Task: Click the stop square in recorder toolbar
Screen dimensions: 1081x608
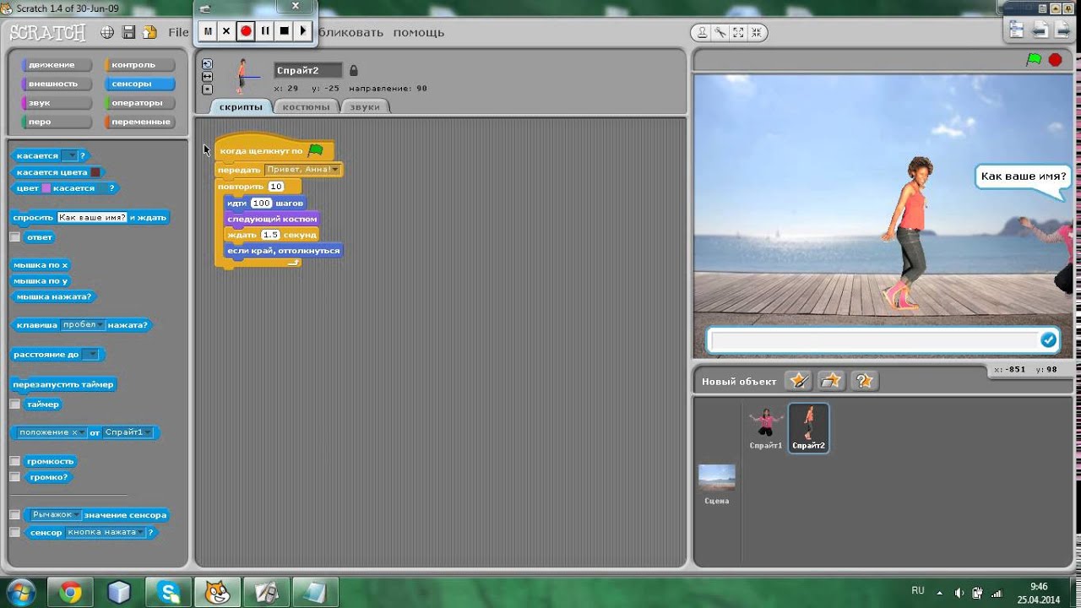Action: 285,31
